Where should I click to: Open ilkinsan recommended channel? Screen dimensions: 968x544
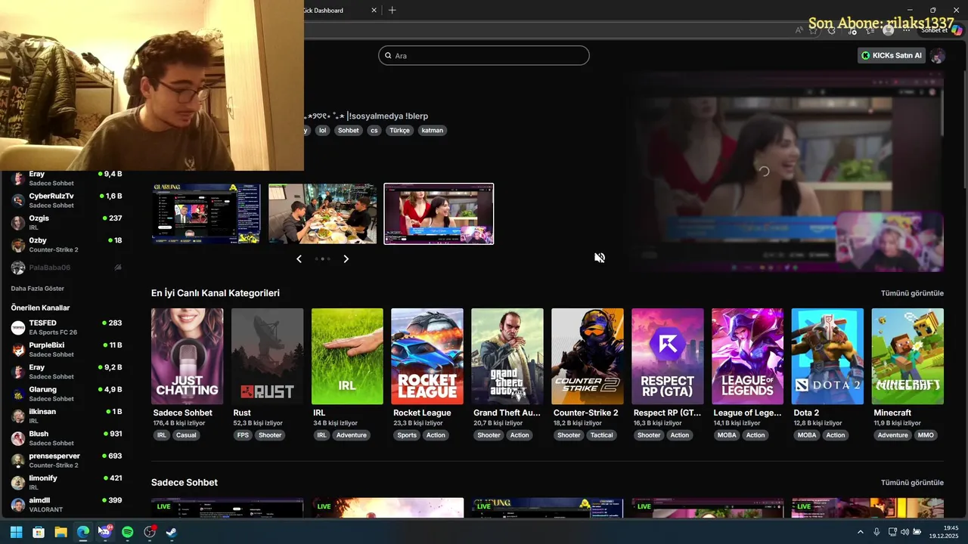click(x=67, y=416)
